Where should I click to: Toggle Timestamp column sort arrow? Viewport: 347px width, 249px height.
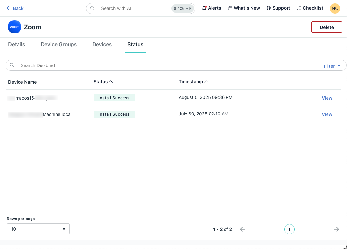pyautogui.click(x=206, y=82)
